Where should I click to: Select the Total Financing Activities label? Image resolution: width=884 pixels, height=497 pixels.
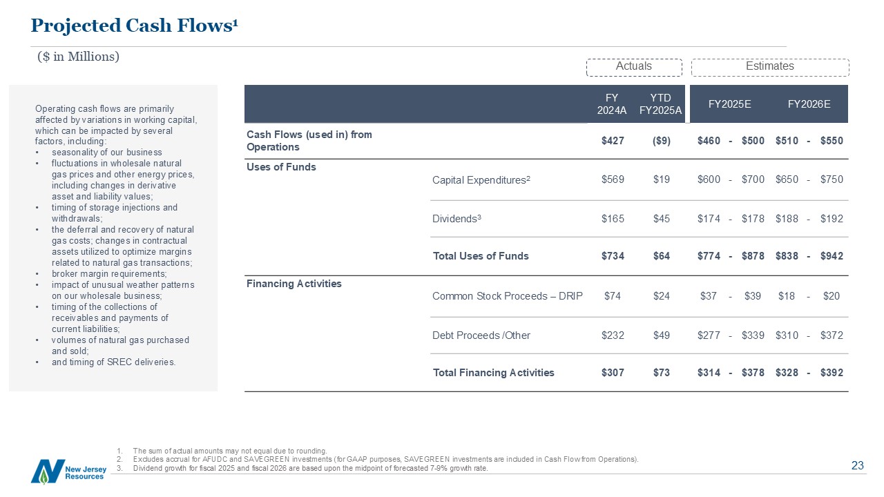click(x=493, y=373)
